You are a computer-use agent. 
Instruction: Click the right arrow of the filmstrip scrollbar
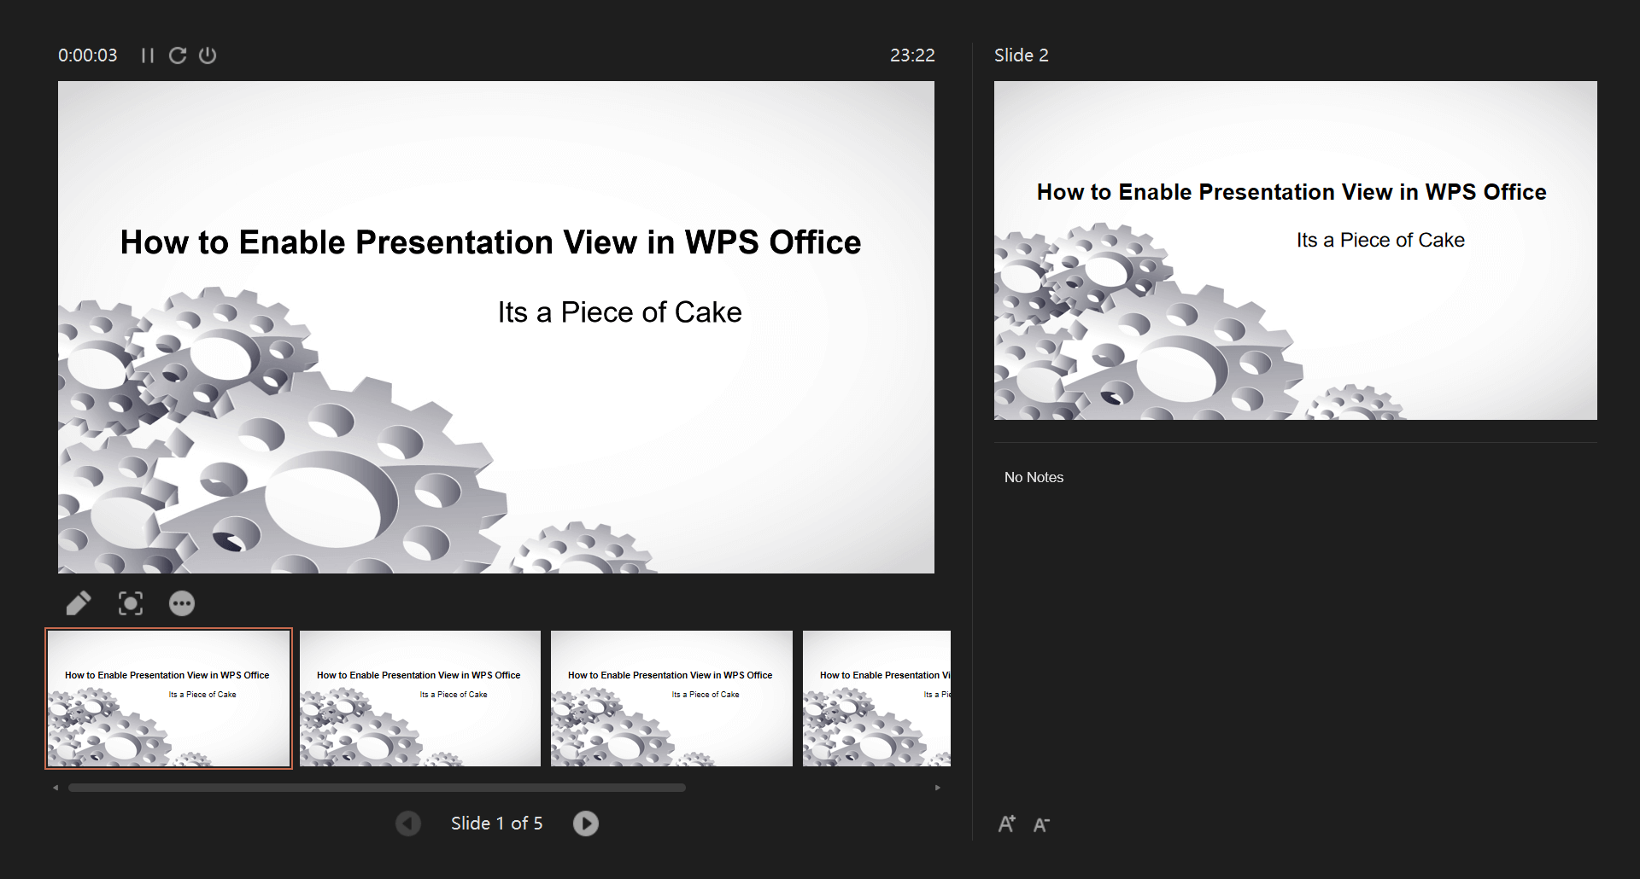(938, 787)
